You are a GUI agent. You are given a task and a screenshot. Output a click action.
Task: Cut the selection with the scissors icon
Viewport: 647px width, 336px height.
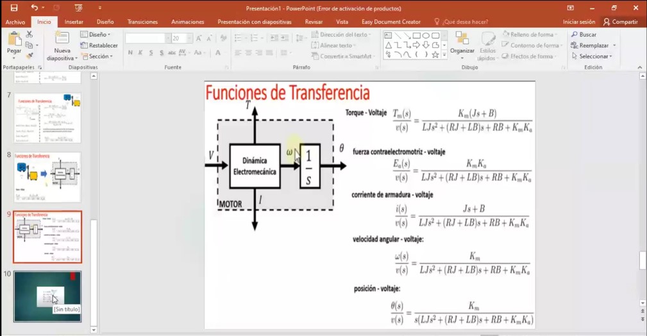pyautogui.click(x=29, y=34)
